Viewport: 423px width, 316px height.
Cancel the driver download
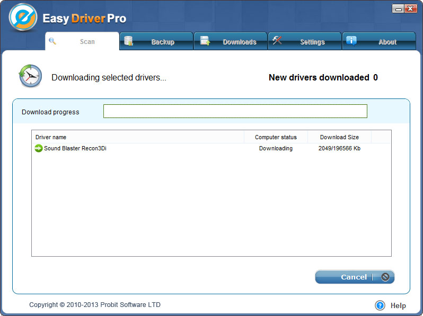click(355, 277)
